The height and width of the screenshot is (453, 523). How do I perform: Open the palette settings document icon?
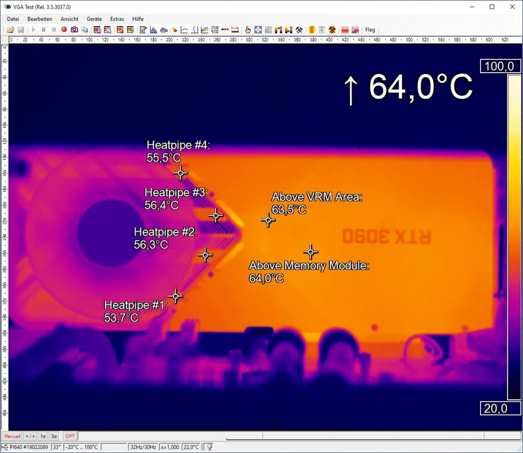click(x=143, y=30)
